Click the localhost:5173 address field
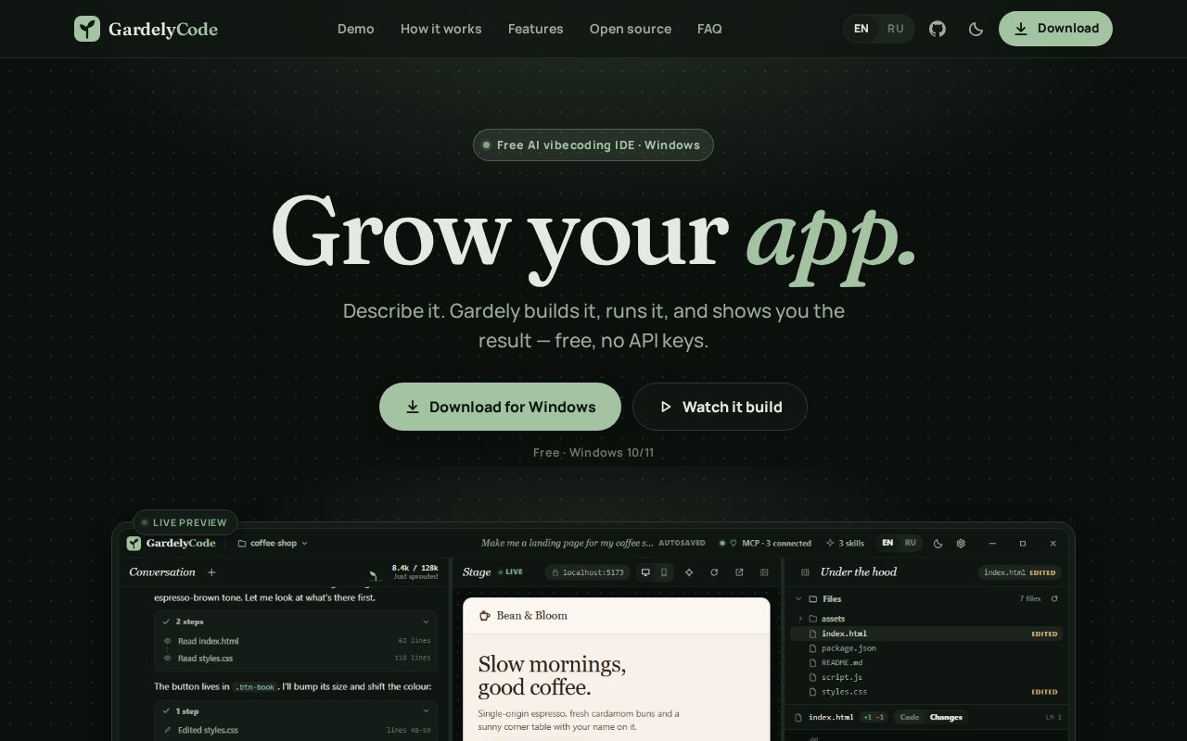 coord(587,572)
